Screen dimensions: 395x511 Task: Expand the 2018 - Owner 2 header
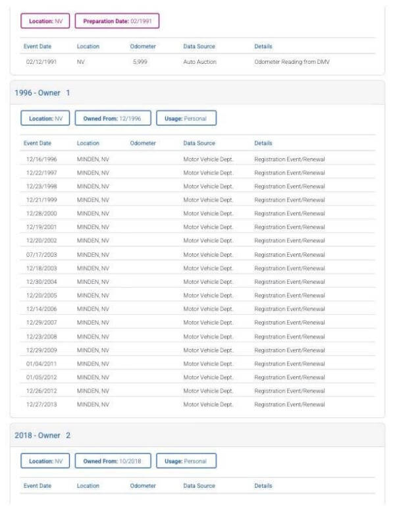click(x=197, y=435)
